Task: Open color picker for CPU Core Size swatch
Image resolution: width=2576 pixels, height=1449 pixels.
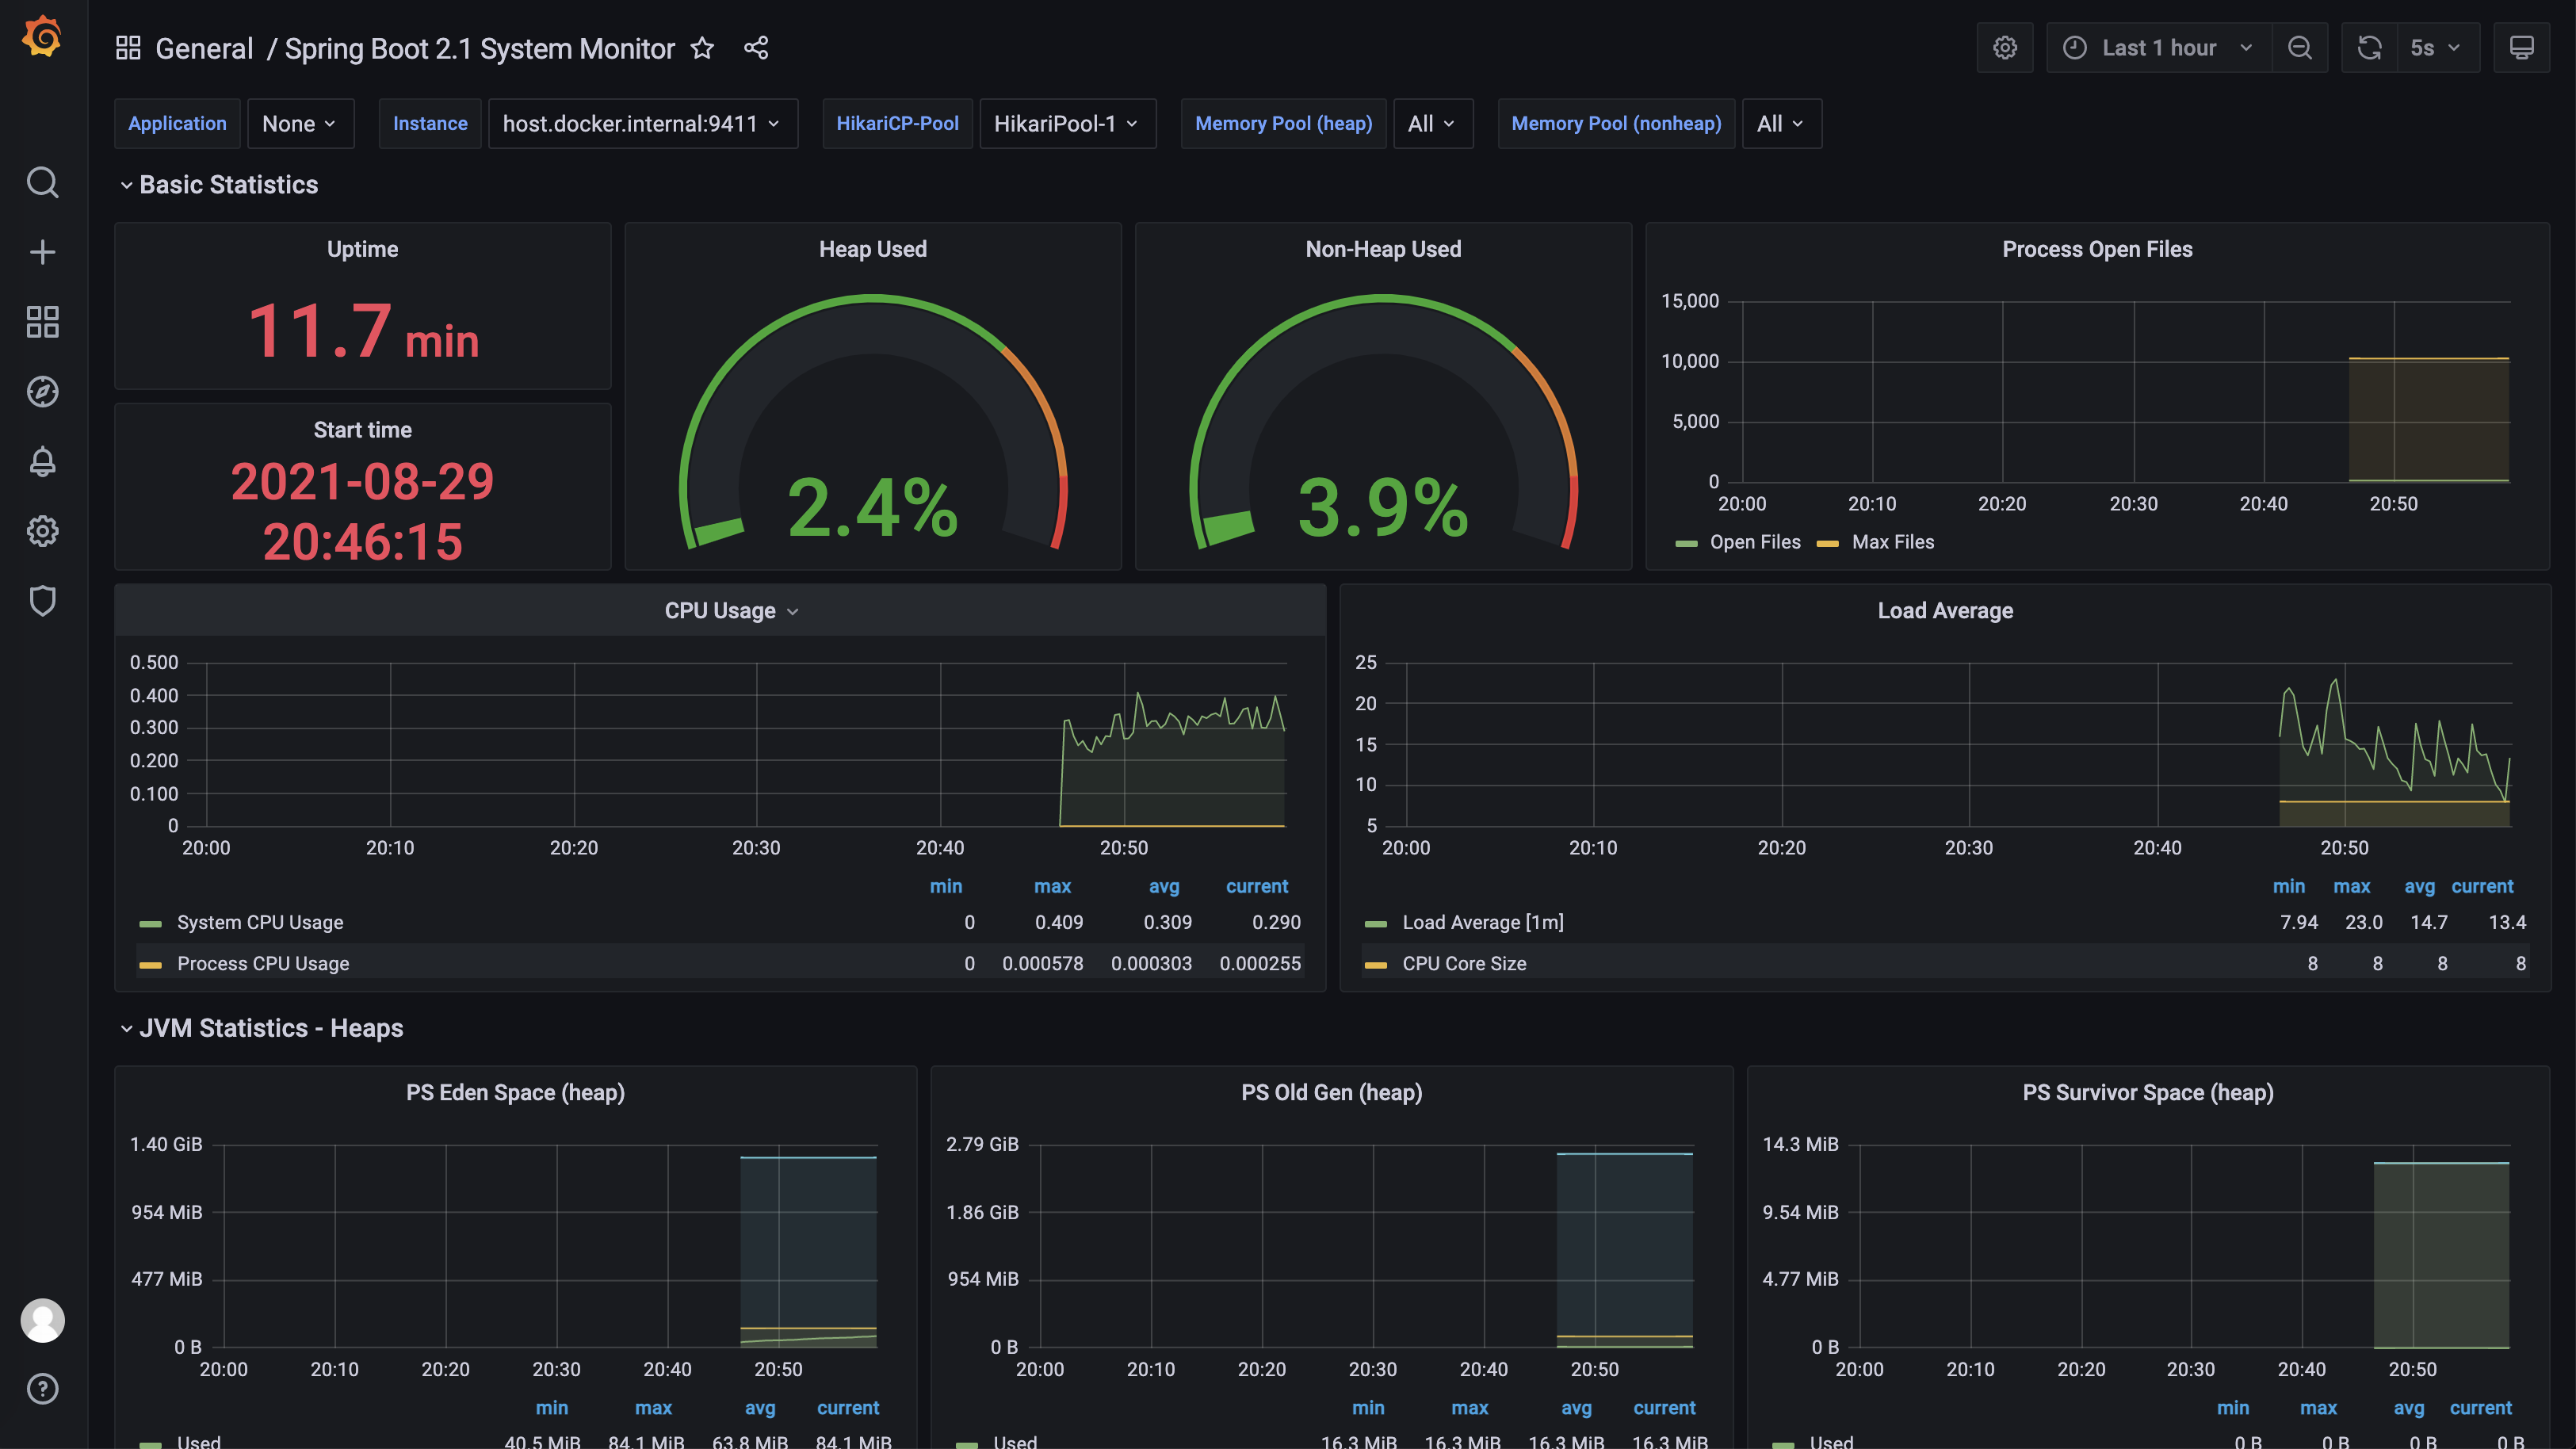Action: click(1375, 965)
